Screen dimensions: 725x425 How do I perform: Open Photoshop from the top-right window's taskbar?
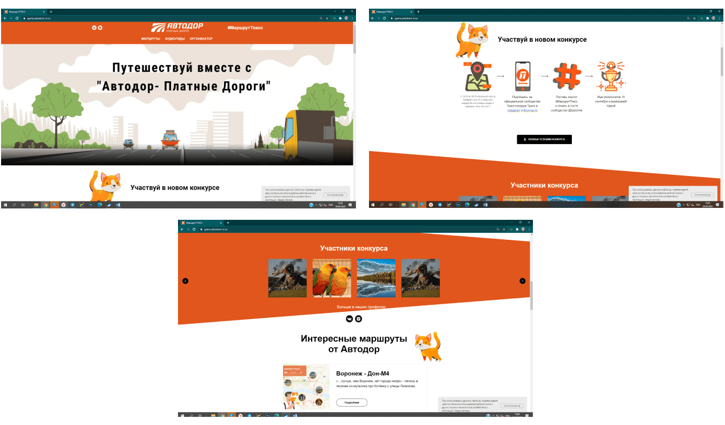tap(458, 205)
